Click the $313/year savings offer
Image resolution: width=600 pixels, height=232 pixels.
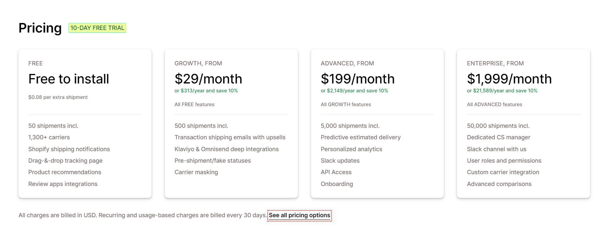pyautogui.click(x=206, y=90)
